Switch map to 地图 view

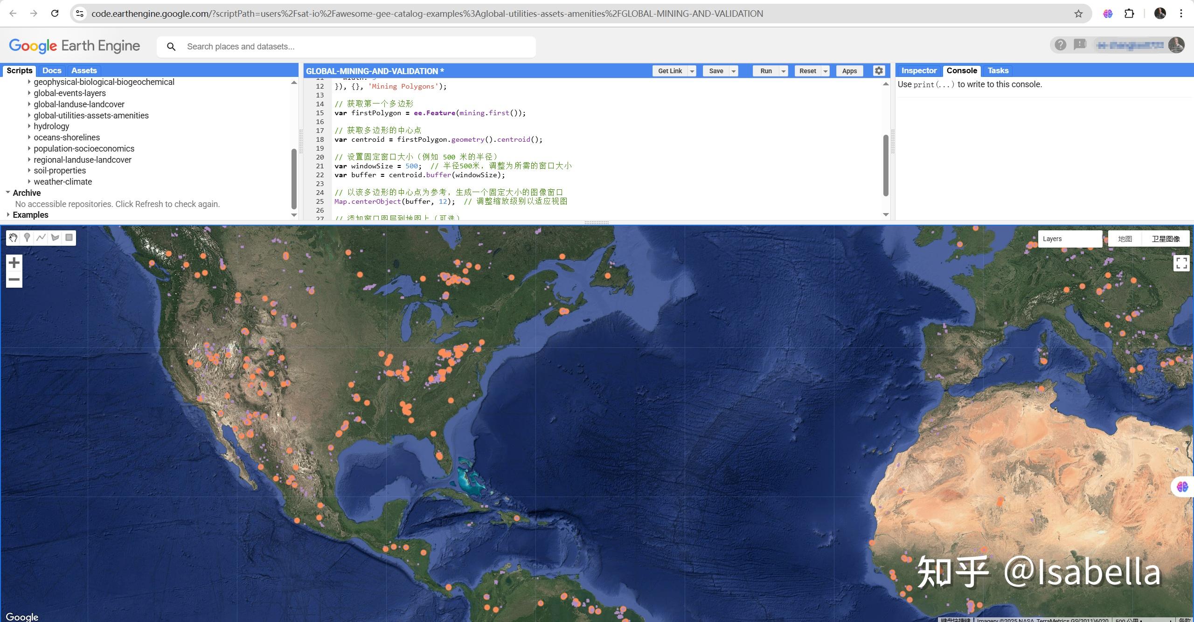(1125, 239)
